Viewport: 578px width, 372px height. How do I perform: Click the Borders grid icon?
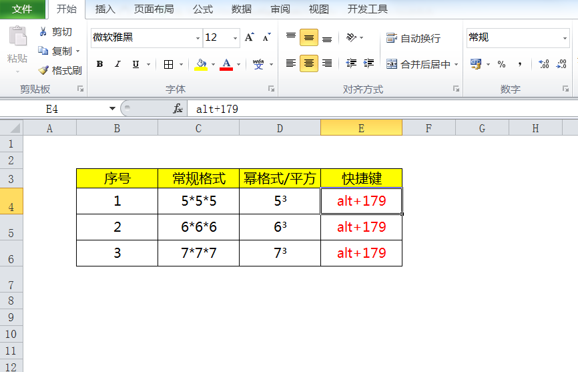168,65
